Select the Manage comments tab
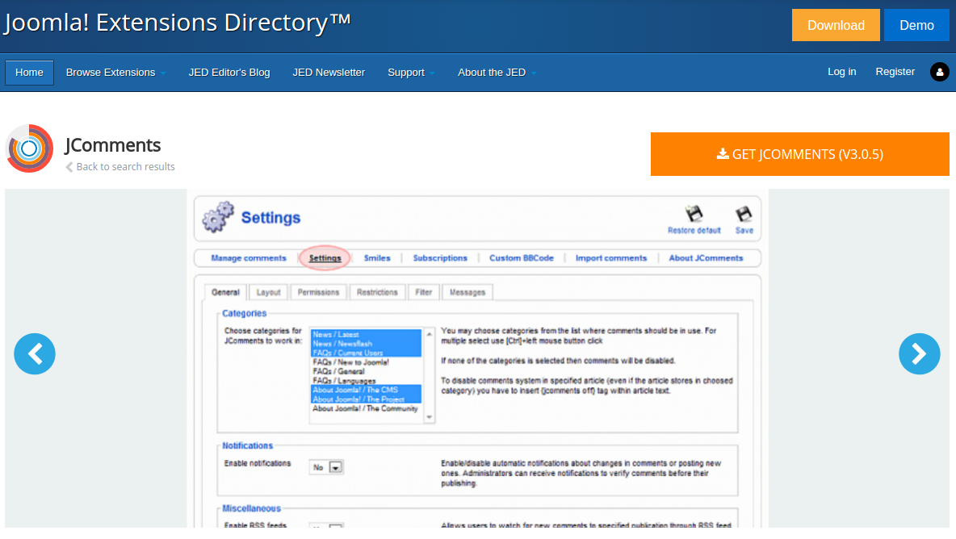The width and height of the screenshot is (956, 539). 248,258
